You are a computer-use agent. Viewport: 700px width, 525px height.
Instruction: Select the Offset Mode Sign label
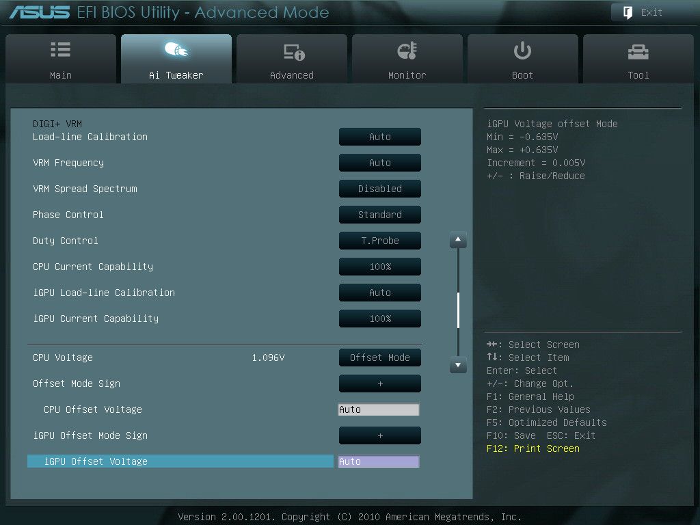77,383
